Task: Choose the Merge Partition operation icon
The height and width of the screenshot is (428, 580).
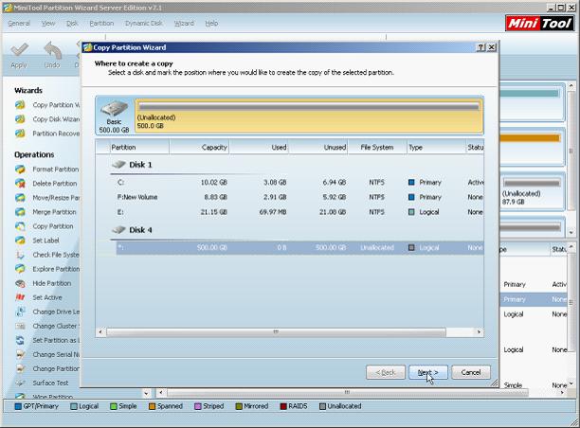Action: tap(20, 212)
